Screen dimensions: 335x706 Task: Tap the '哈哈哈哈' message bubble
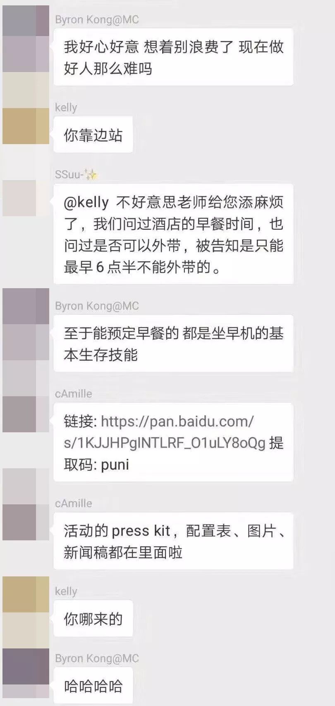(x=93, y=686)
